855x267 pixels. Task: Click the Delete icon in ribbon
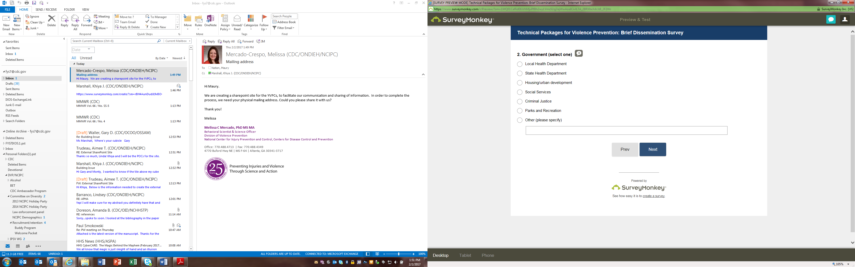(x=51, y=19)
